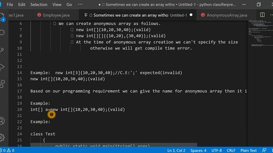The width and height of the screenshot is (273, 153).
Task: Open the Explorer view in activity bar
Action: pyautogui.click(x=2, y=17)
